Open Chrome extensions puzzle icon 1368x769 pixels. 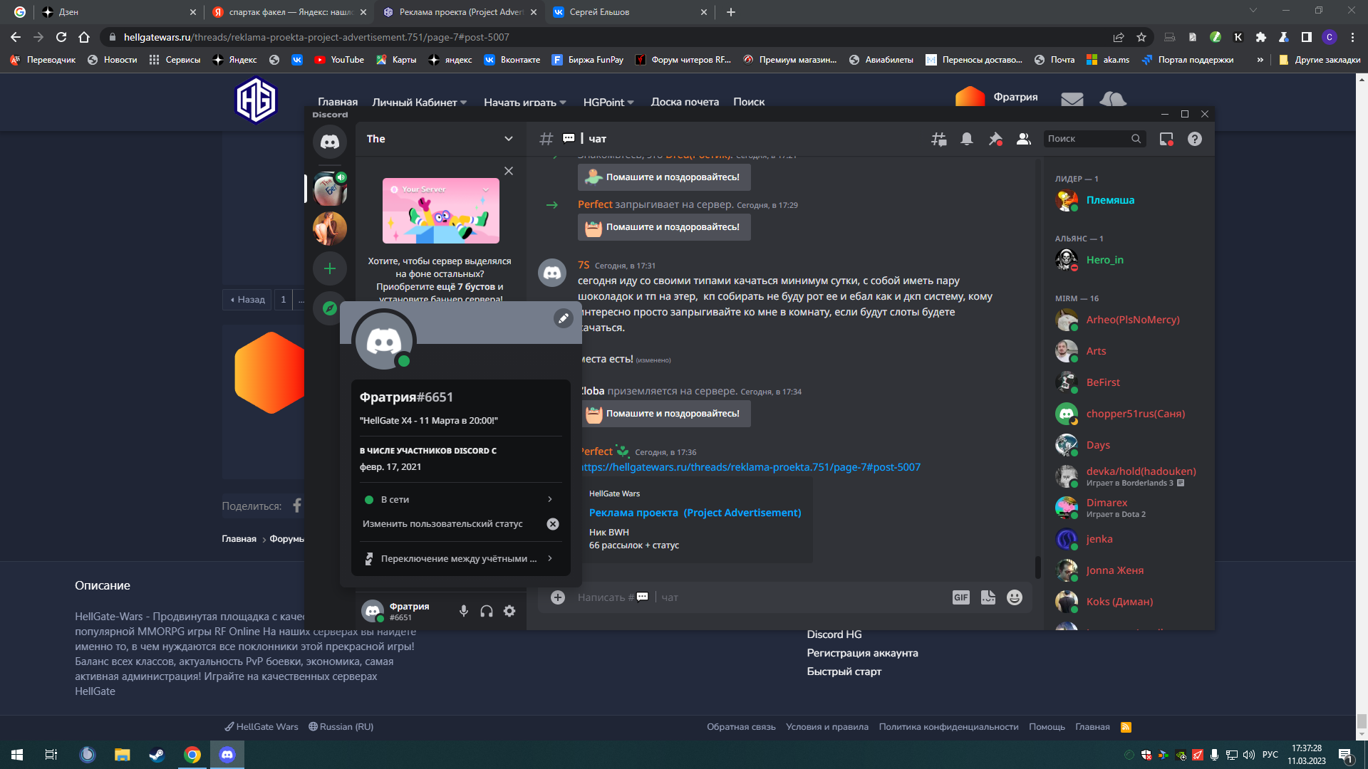(x=1261, y=37)
